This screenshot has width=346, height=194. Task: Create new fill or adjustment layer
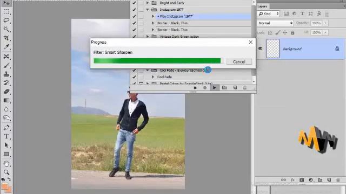pyautogui.click(x=311, y=180)
